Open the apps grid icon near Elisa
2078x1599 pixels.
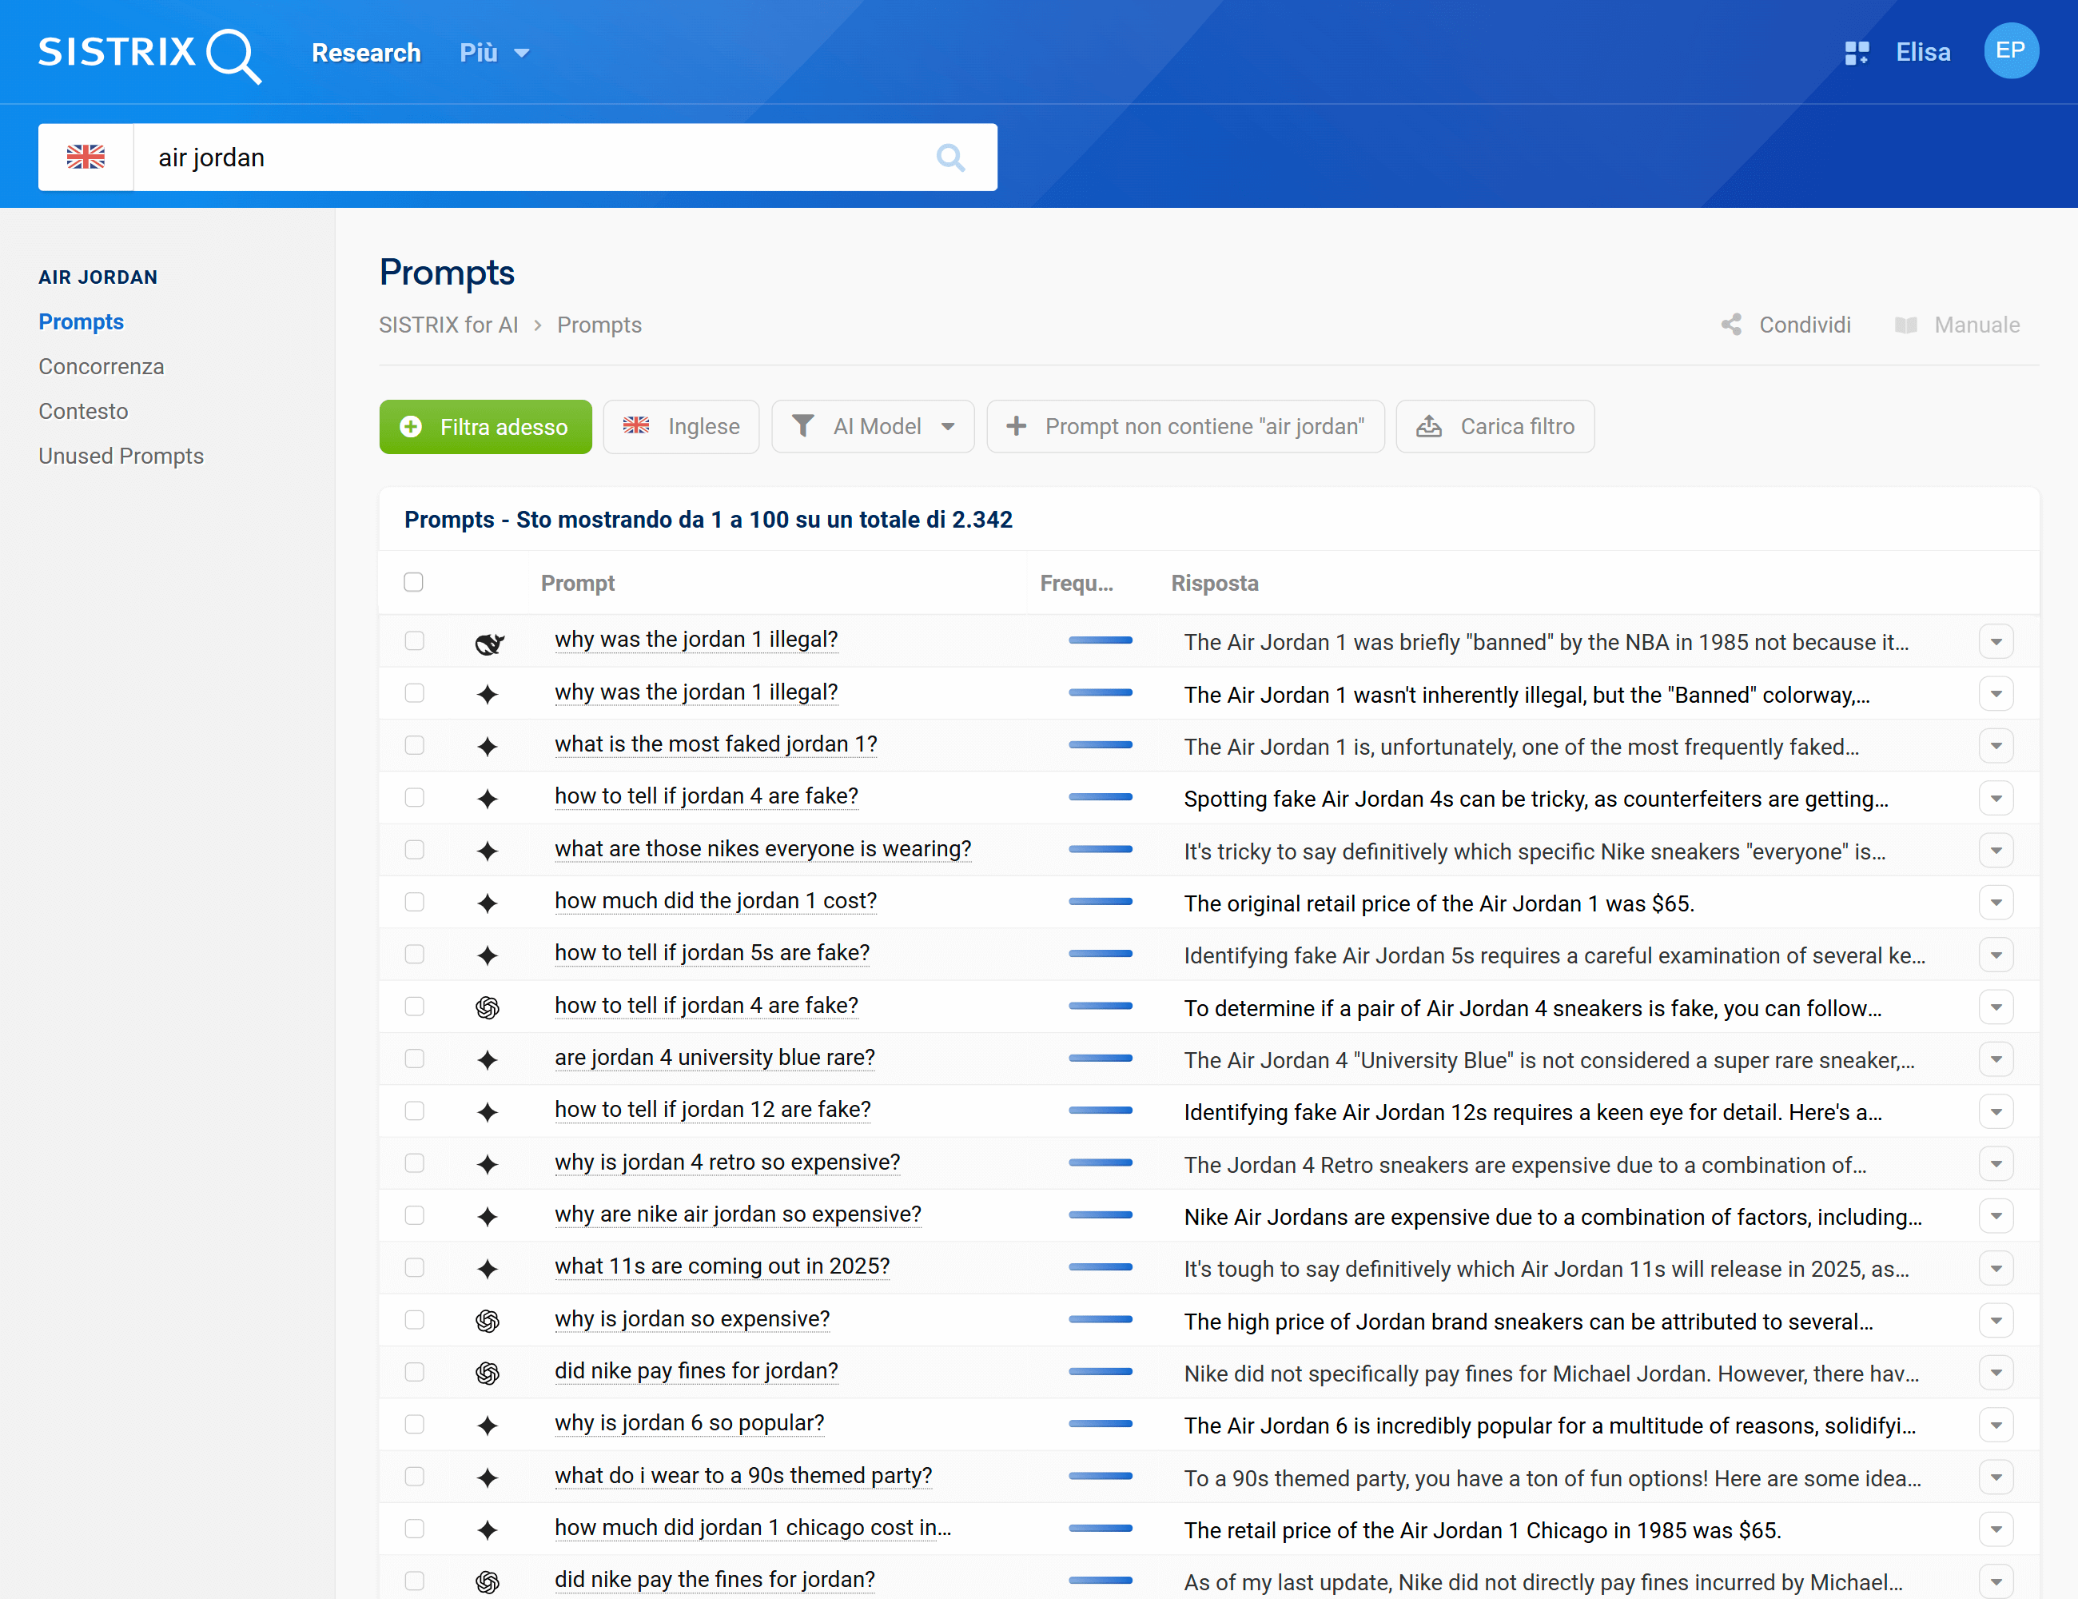pyautogui.click(x=1857, y=52)
